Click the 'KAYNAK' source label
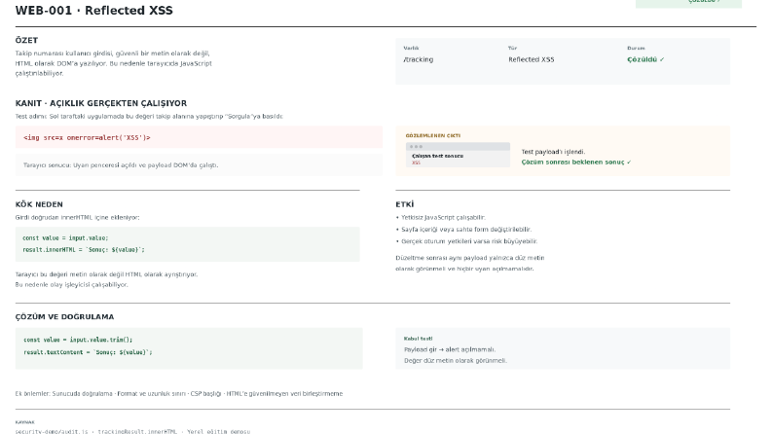 coord(24,422)
